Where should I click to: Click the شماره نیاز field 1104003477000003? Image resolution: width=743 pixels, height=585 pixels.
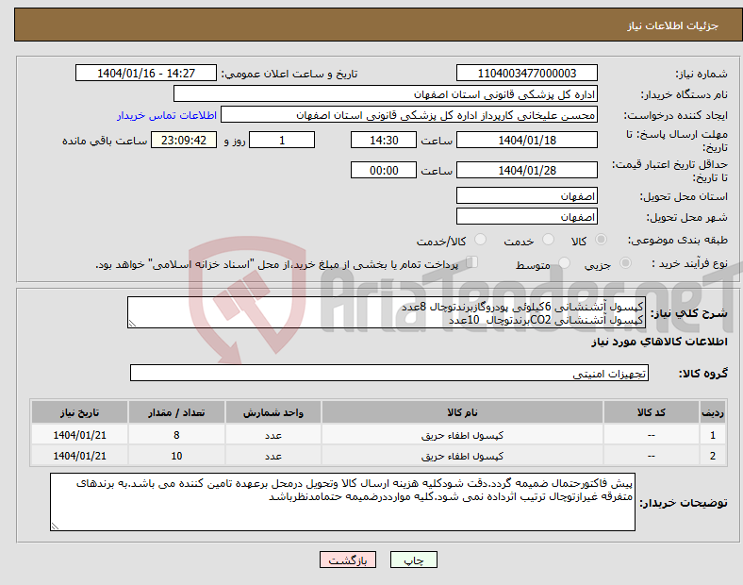pos(526,73)
